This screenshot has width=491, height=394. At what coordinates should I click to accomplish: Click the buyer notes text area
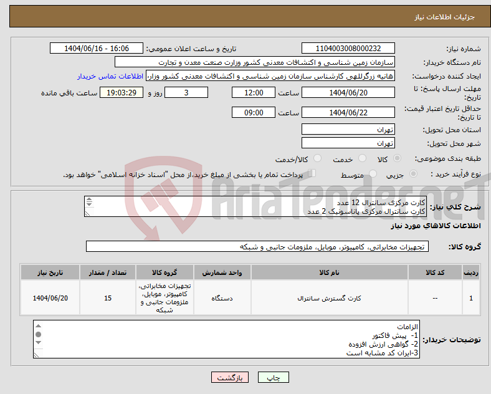pos(226,339)
